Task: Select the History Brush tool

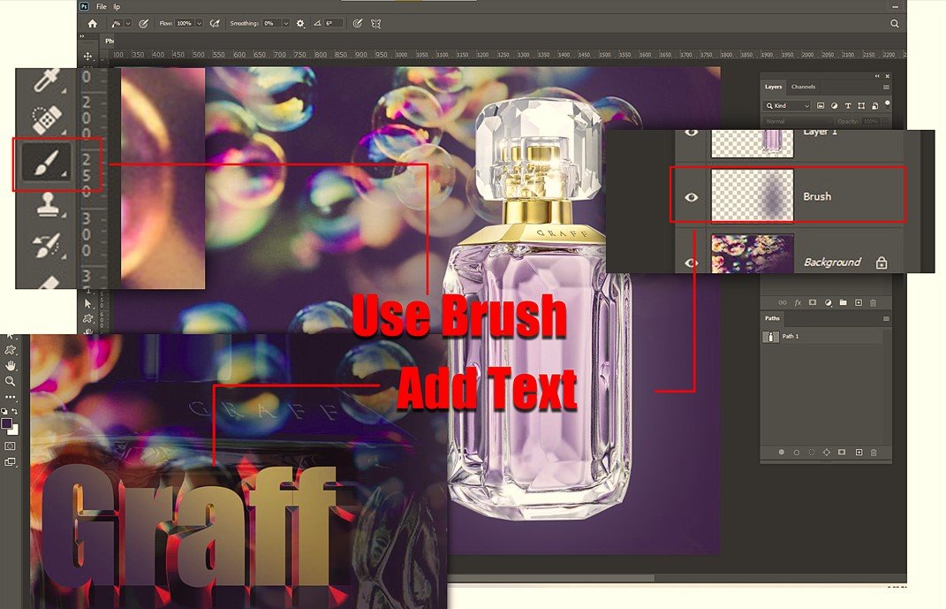Action: click(47, 245)
